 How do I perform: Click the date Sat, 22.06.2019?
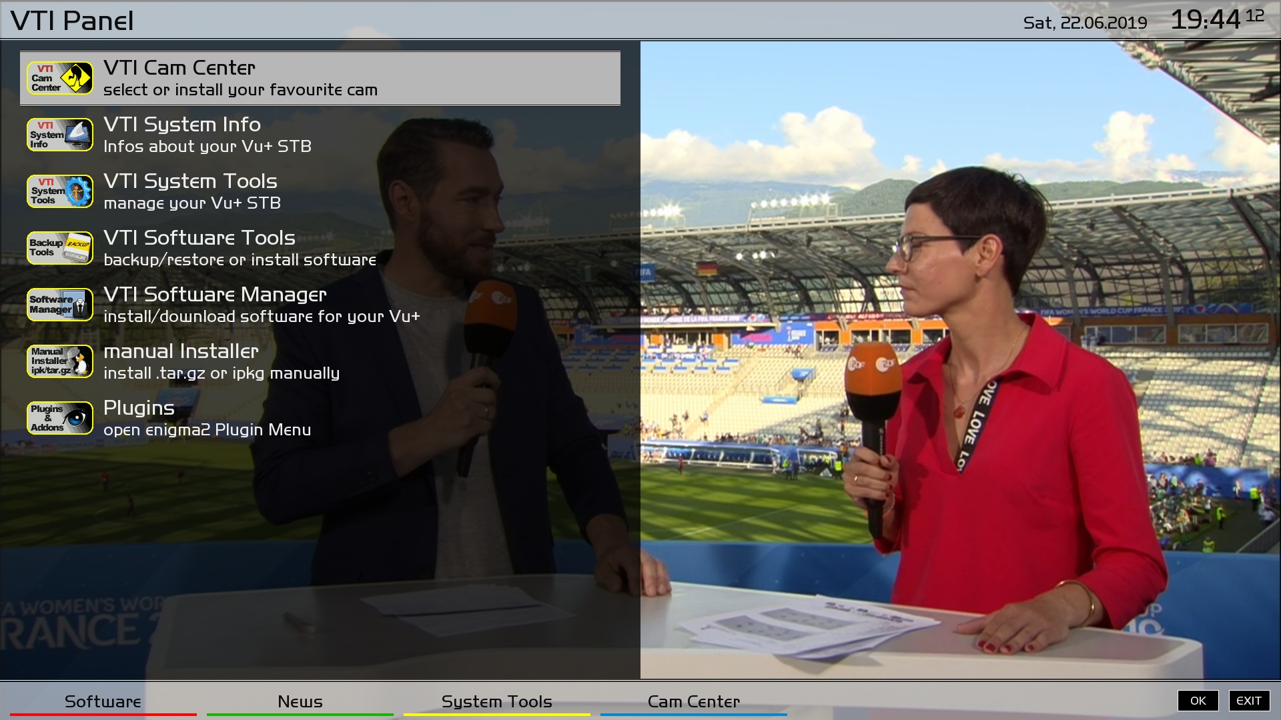coord(1085,23)
